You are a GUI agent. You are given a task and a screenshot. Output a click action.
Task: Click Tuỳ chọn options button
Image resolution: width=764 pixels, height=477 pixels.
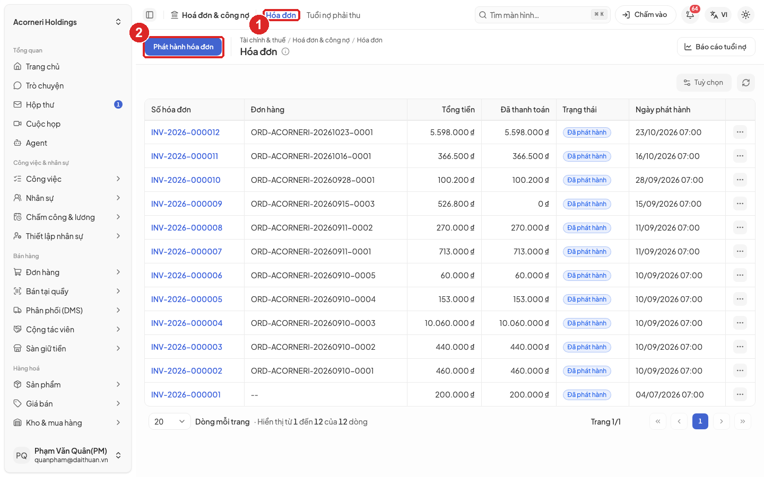tap(704, 83)
